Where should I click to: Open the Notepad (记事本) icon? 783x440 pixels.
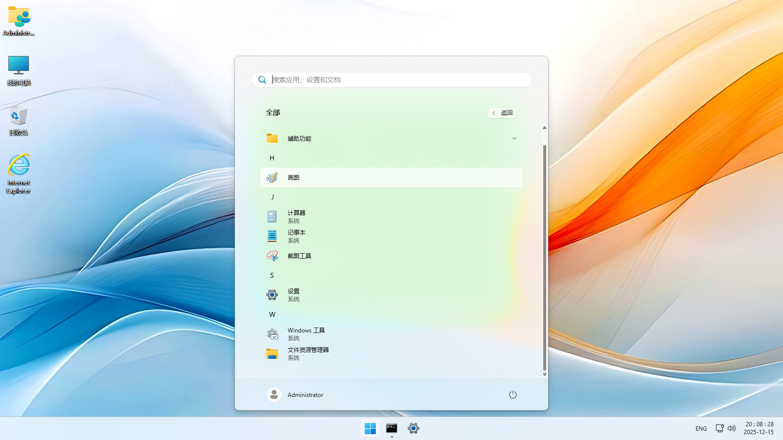pyautogui.click(x=272, y=236)
